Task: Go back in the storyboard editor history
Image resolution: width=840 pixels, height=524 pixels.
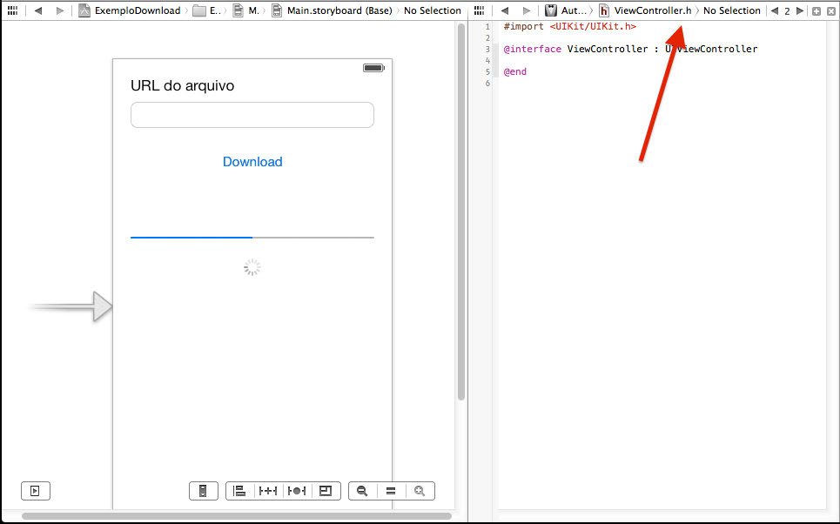Action: pos(38,10)
